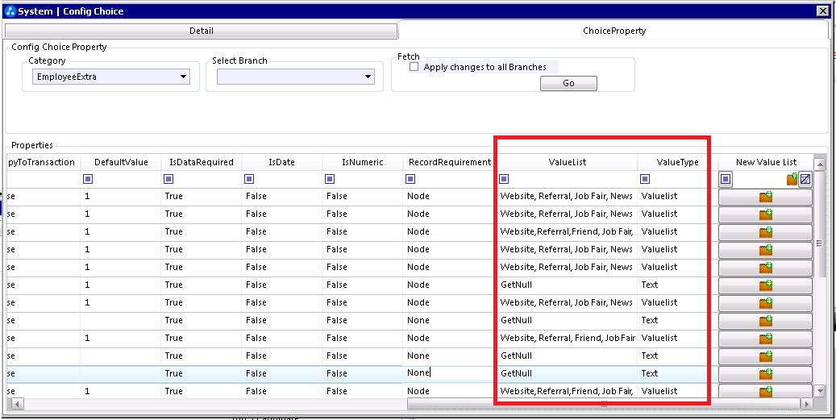Click the filter icon under ValueType column

645,179
